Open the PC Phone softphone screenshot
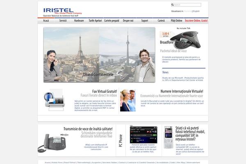The width and height of the screenshot is (246, 164). coord(143,134)
